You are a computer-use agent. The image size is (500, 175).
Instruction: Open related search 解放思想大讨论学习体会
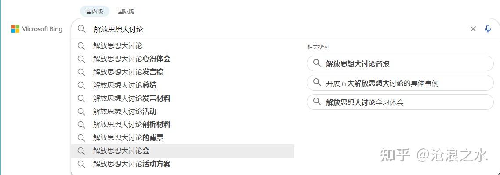[x=365, y=102]
